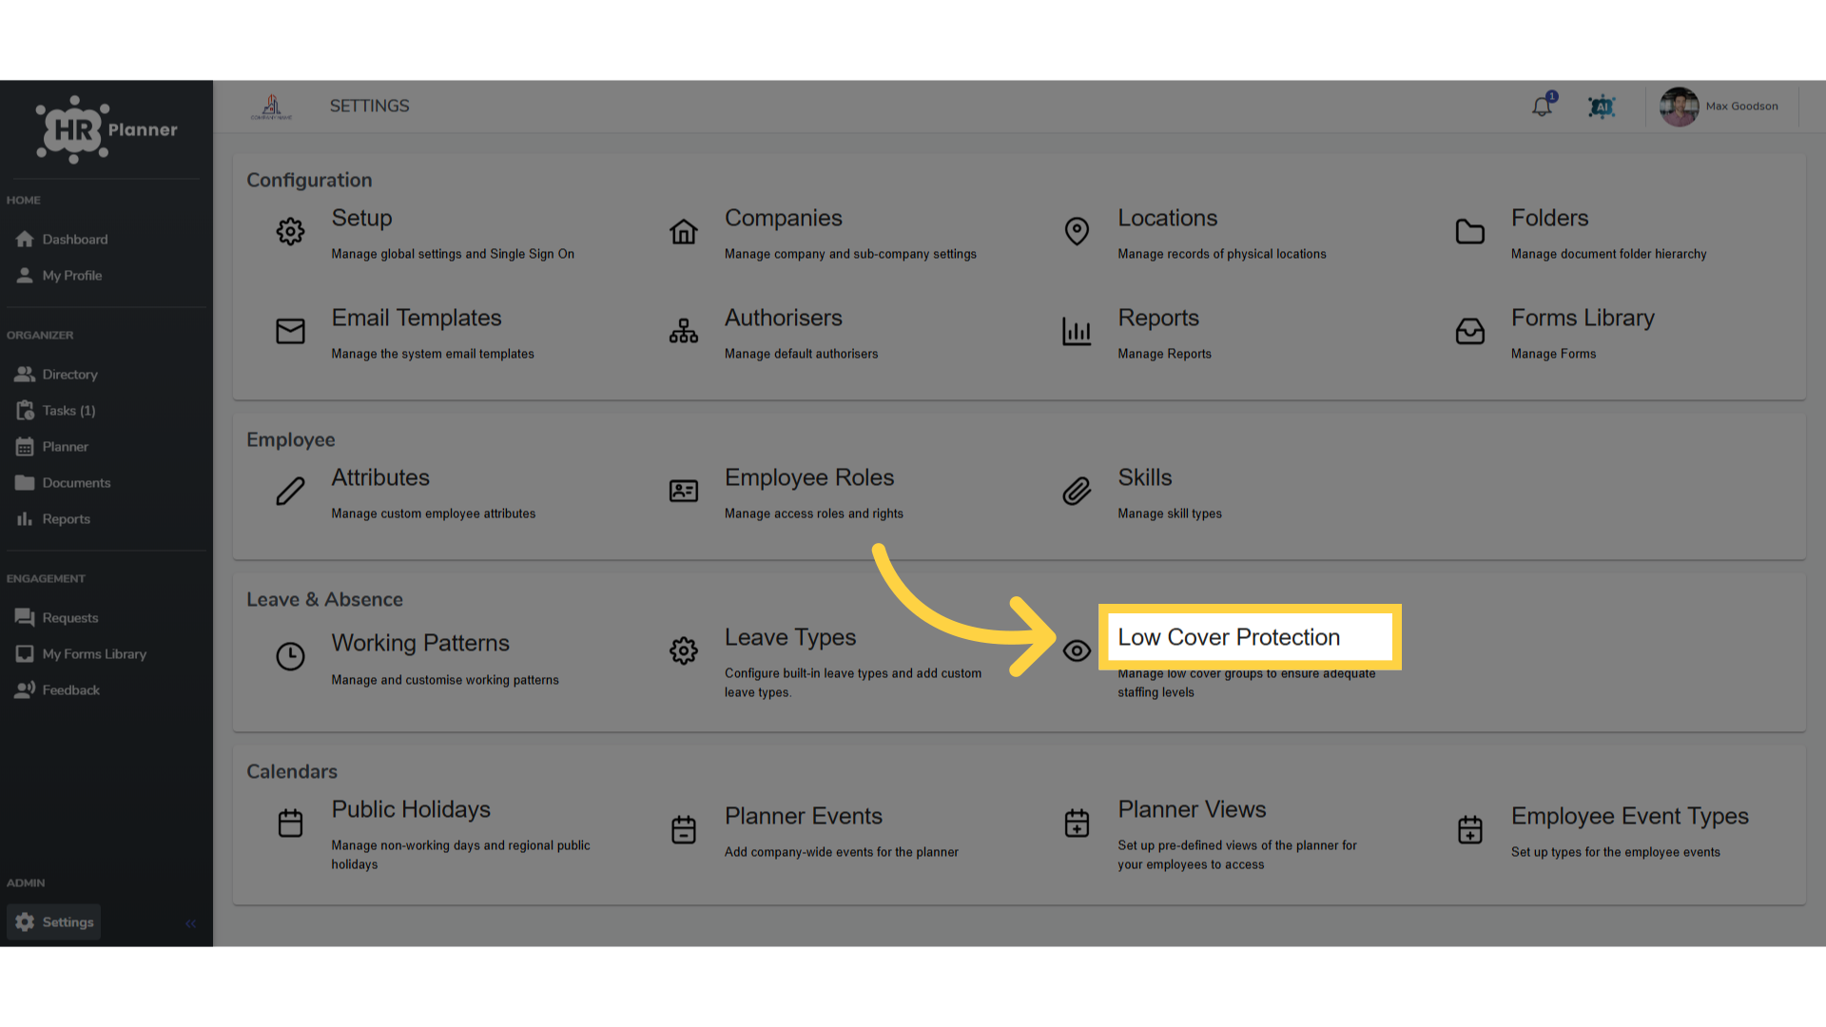Image resolution: width=1826 pixels, height=1027 pixels.
Task: Click the Skills paperclip icon
Action: click(x=1077, y=491)
